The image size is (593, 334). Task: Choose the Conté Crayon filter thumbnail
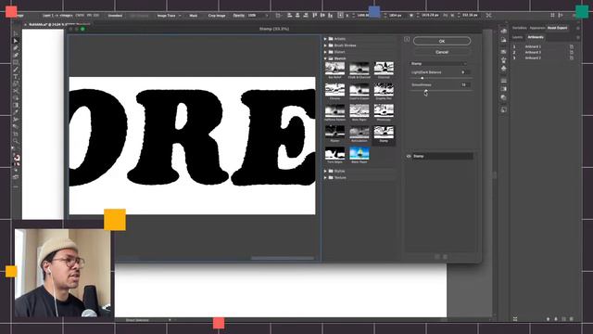point(360,90)
